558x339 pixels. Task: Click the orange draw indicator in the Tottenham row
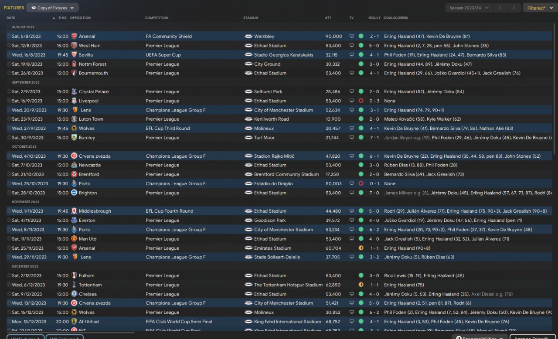361,285
